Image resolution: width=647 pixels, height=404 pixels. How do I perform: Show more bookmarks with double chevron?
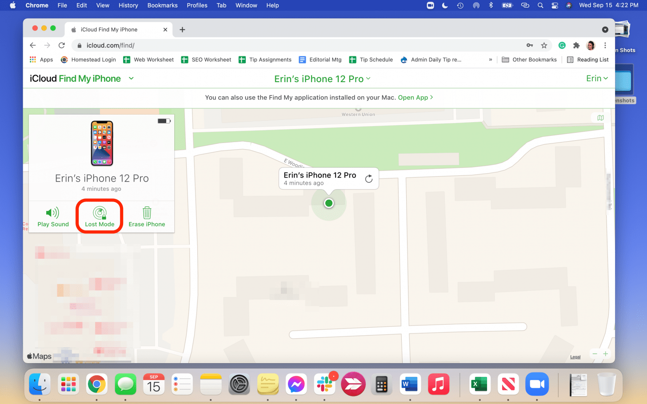pyautogui.click(x=490, y=59)
